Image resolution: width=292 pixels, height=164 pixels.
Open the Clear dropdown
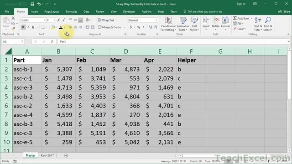click(240, 29)
